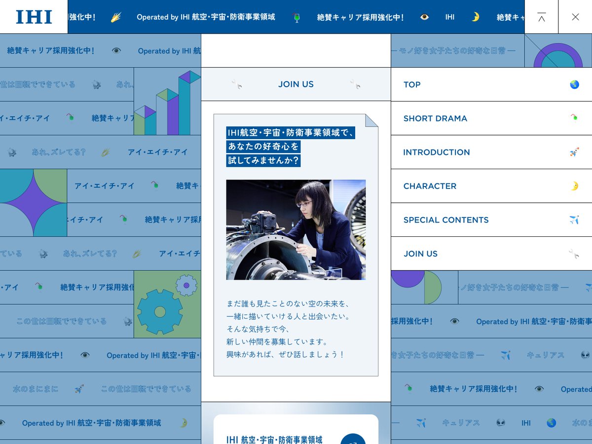This screenshot has width=592, height=444.
Task: Click text '新しい仲間を募集しています。'
Action: (277, 342)
